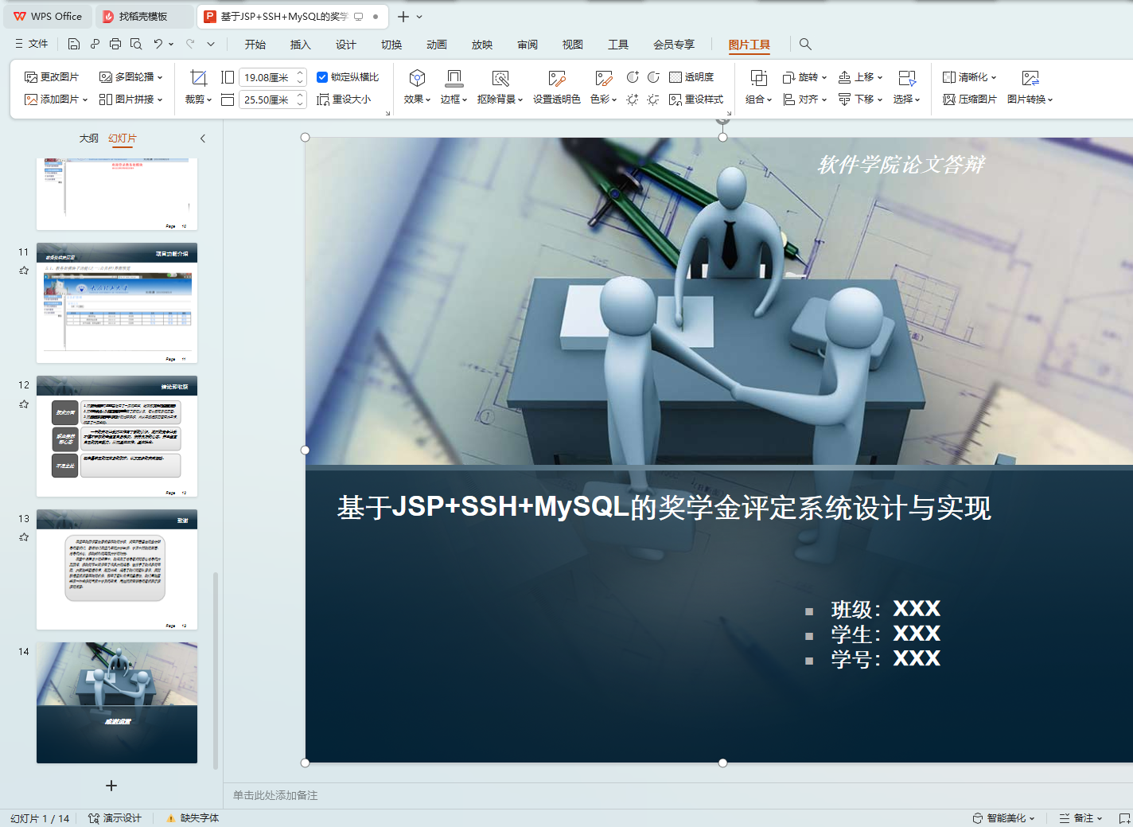Click the undo arrow icon
This screenshot has height=827, width=1133.
[158, 44]
